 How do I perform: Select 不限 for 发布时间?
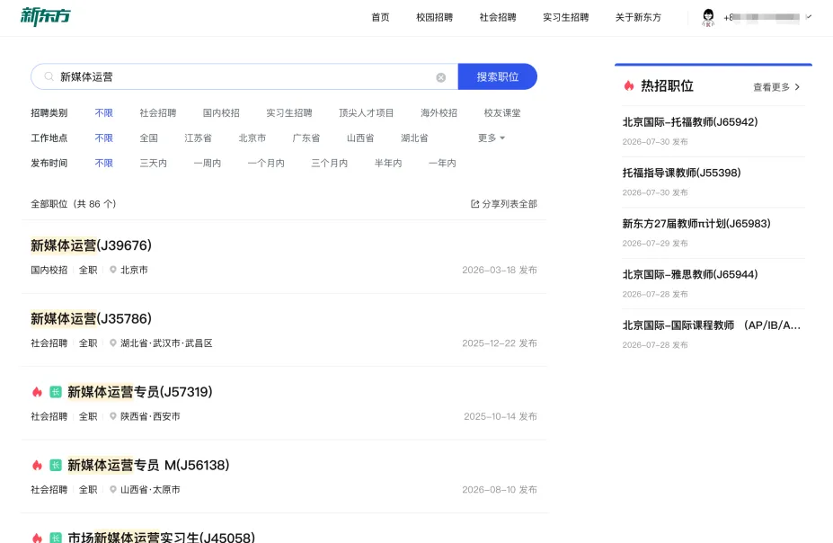(x=104, y=163)
